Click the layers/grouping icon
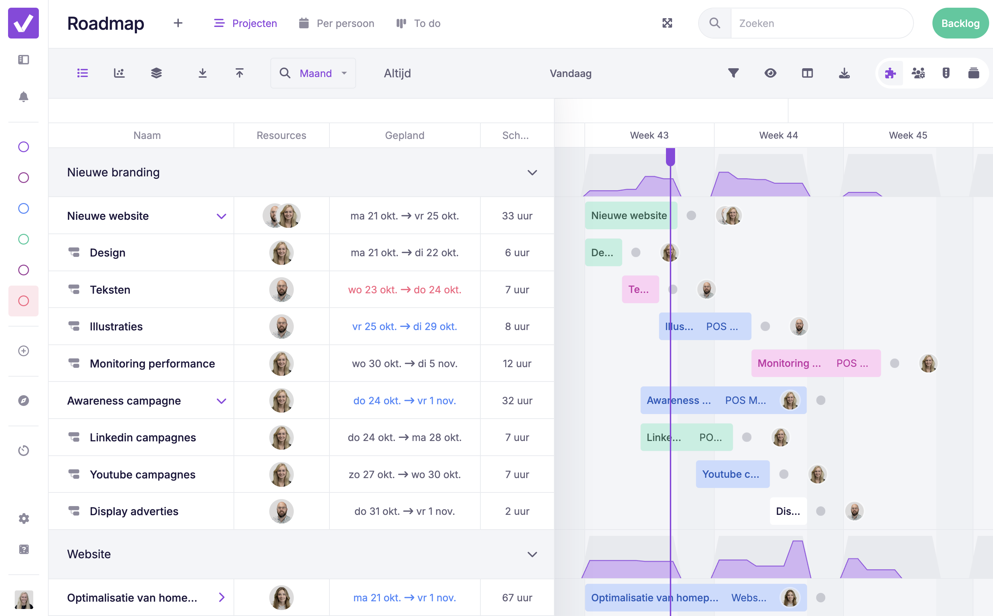 [156, 72]
